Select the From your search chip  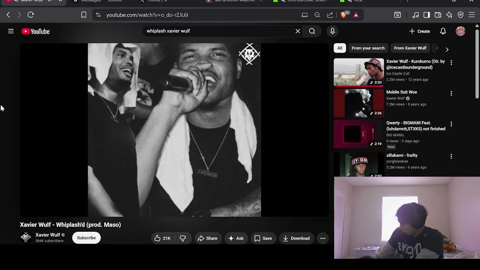click(x=368, y=48)
